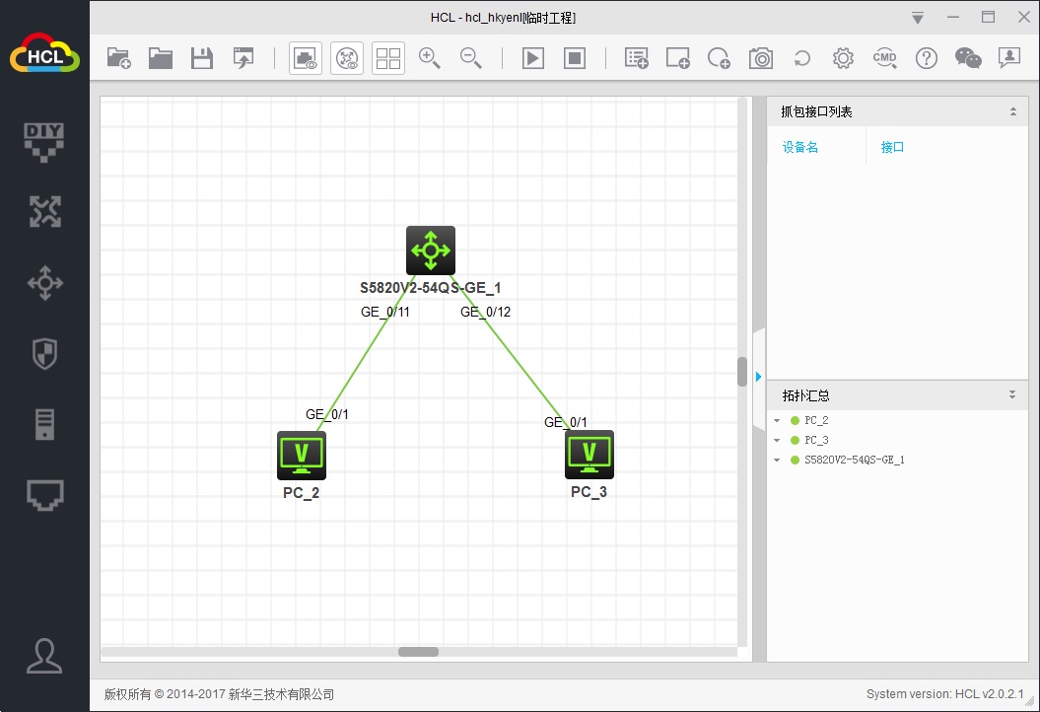
Task: Open the DIY device category in sidebar
Action: click(44, 142)
